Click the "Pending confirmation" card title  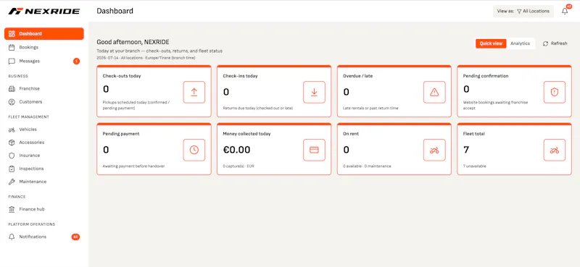[x=486, y=76]
